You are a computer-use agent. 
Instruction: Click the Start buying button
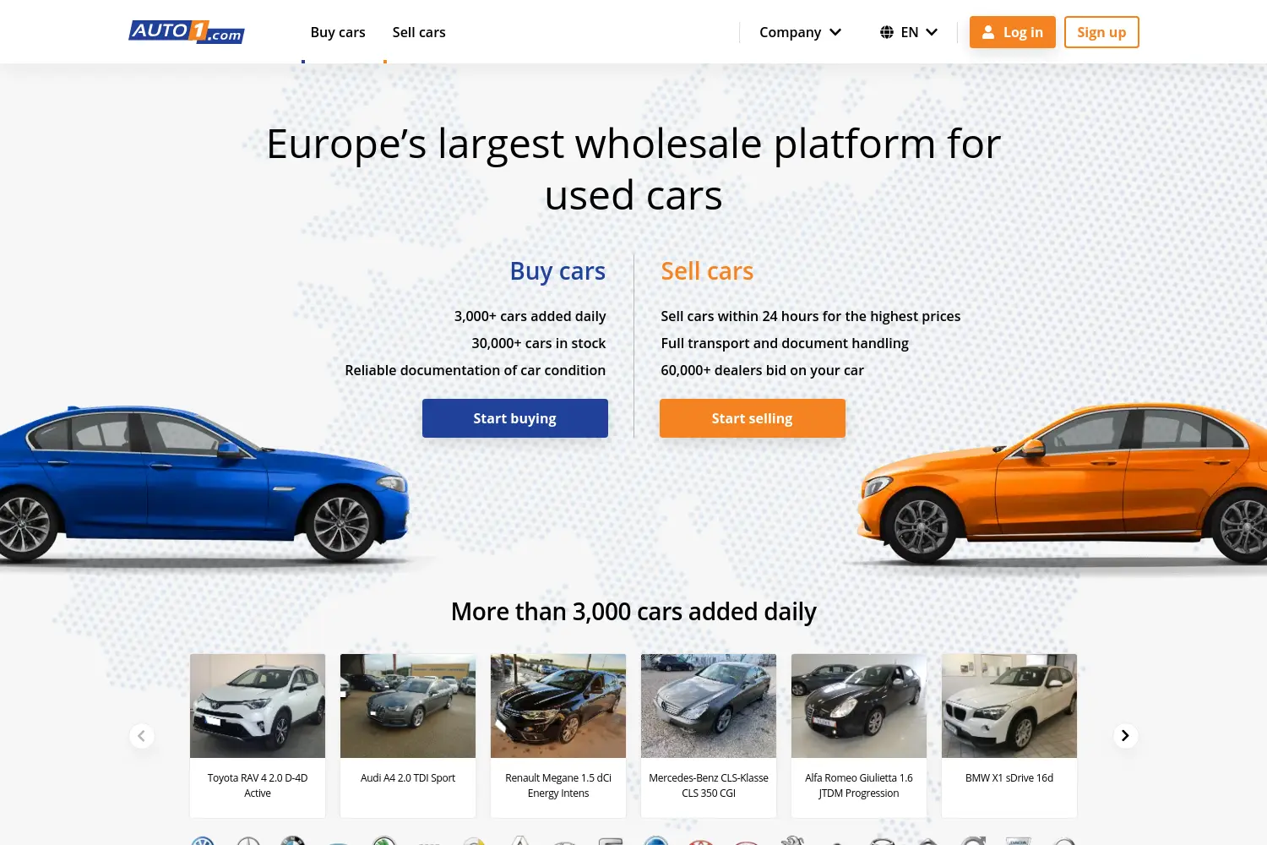[515, 418]
